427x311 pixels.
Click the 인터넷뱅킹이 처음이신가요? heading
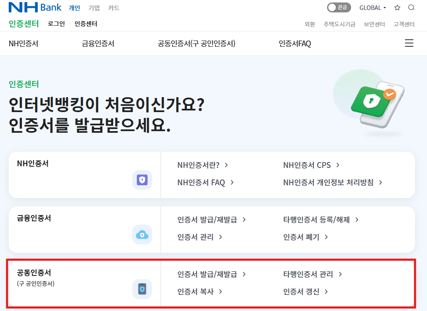click(107, 105)
